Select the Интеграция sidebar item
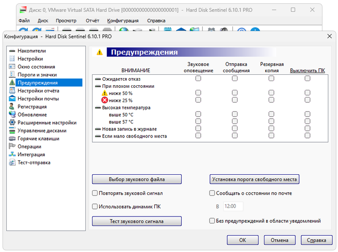Image resolution: width=338 pixels, height=252 pixels. pyautogui.click(x=31, y=154)
